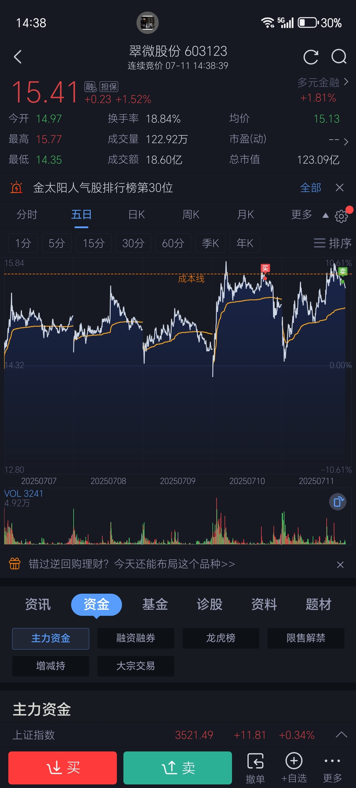This screenshot has height=788, width=356.
Task: Switch to 题材 themes tab
Action: coord(319,604)
